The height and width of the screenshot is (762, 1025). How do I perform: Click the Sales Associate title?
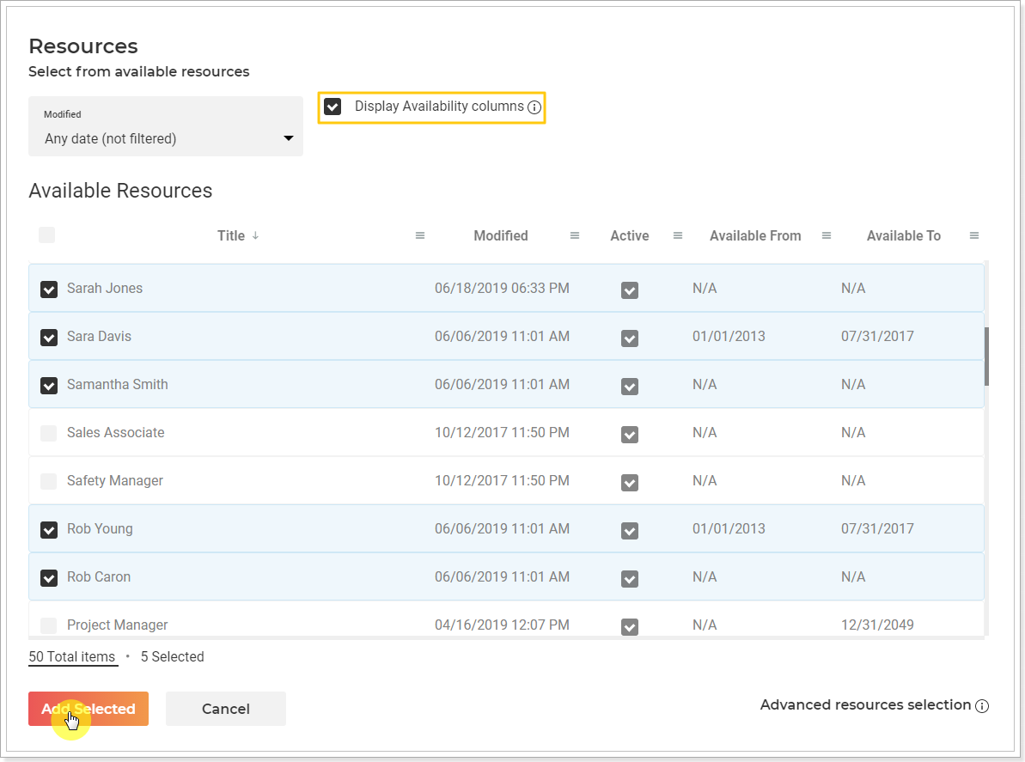[x=116, y=433]
